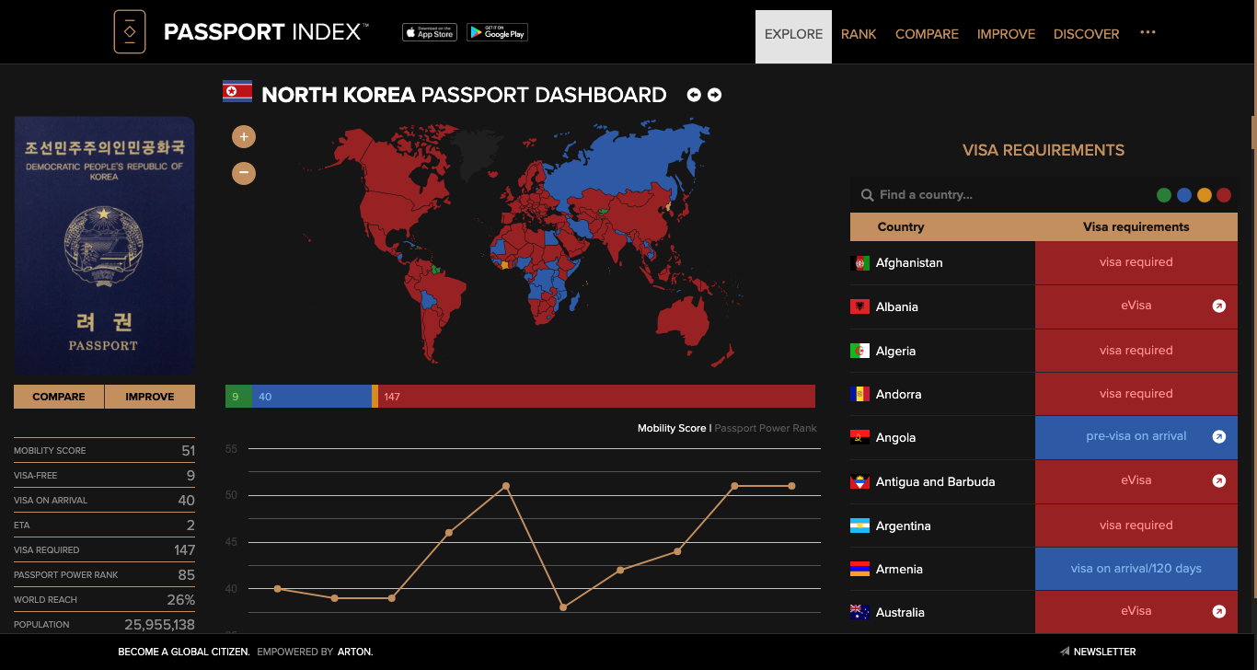Click the Armenia flag icon
Screen dimensions: 1257x670
tap(860, 569)
